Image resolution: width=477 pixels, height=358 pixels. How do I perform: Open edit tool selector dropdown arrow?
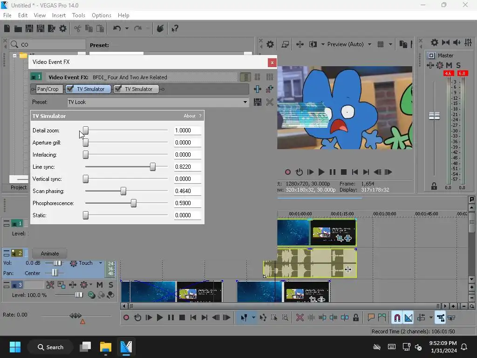(253, 318)
